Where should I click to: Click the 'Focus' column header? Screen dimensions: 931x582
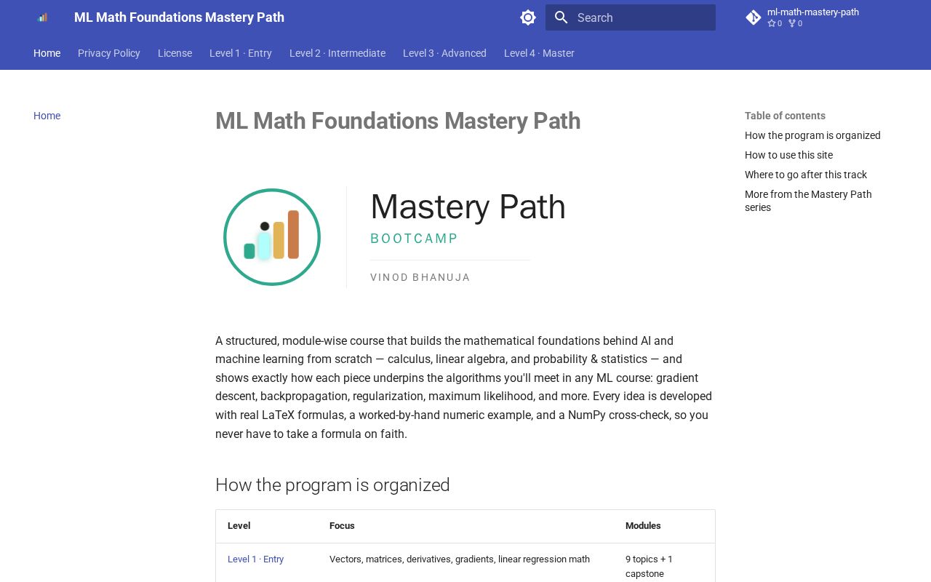coord(342,526)
